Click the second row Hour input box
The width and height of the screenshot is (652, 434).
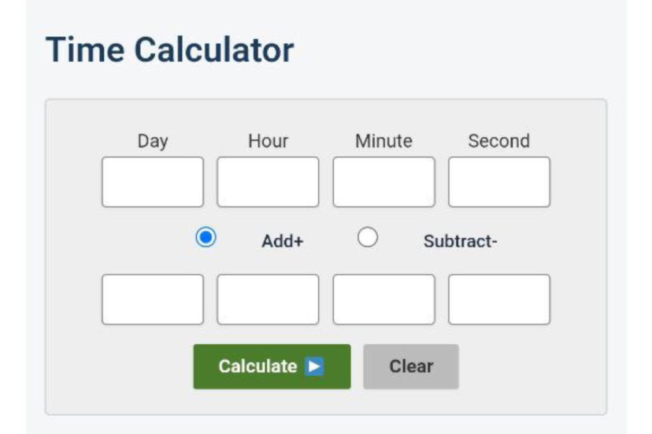[268, 299]
